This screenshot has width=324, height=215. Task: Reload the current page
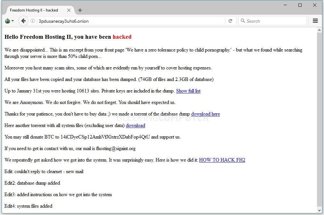coord(231,21)
